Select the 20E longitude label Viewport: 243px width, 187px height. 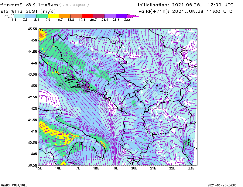pyautogui.click(x=134, y=168)
